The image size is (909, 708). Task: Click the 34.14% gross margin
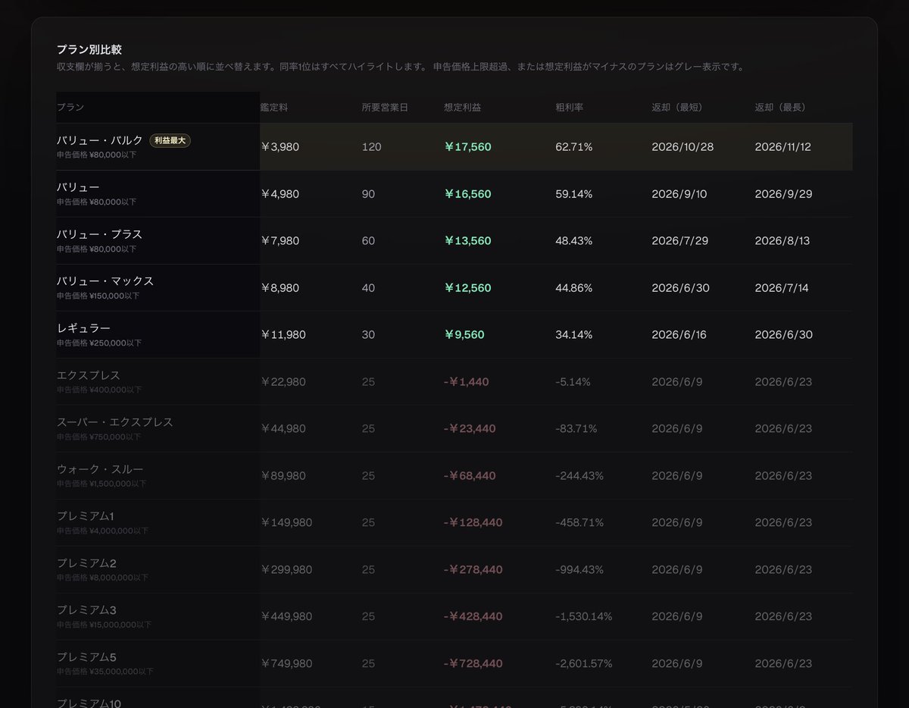tap(574, 335)
